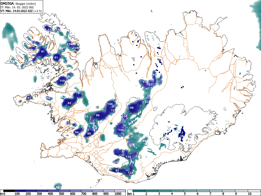Click the visibility value 119
The width and height of the screenshot is (261, 196).
pyautogui.click(x=62, y=81)
